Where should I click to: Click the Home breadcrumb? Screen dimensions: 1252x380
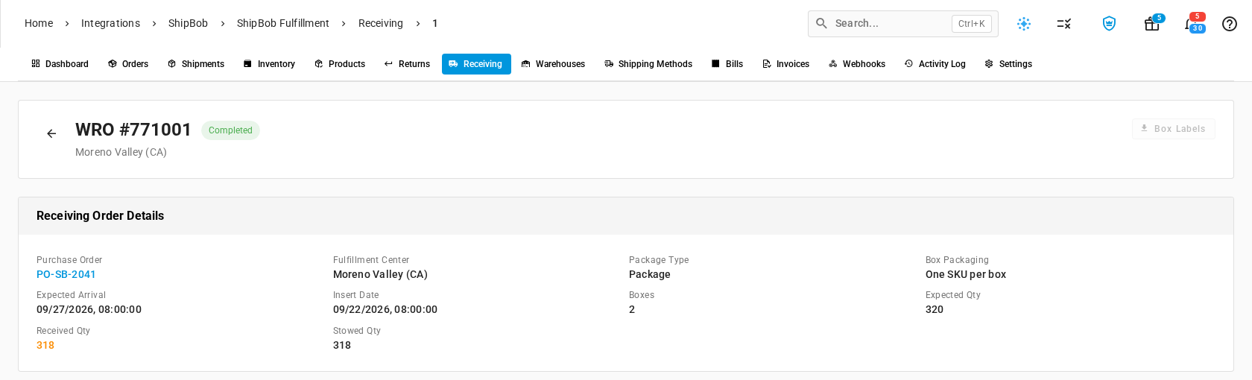pyautogui.click(x=39, y=24)
